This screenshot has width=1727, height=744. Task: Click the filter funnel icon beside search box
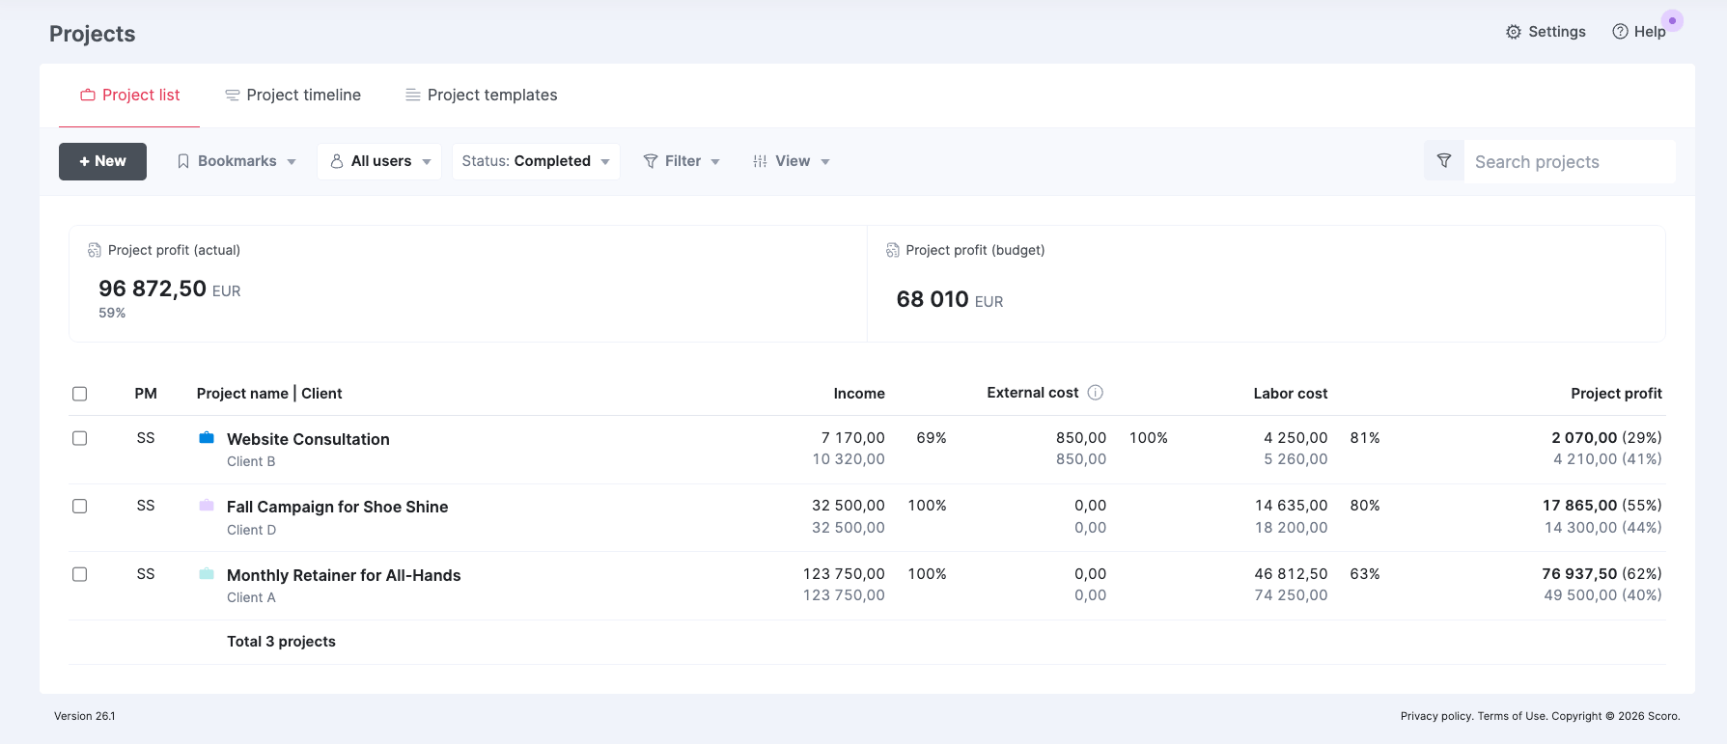coord(1443,161)
